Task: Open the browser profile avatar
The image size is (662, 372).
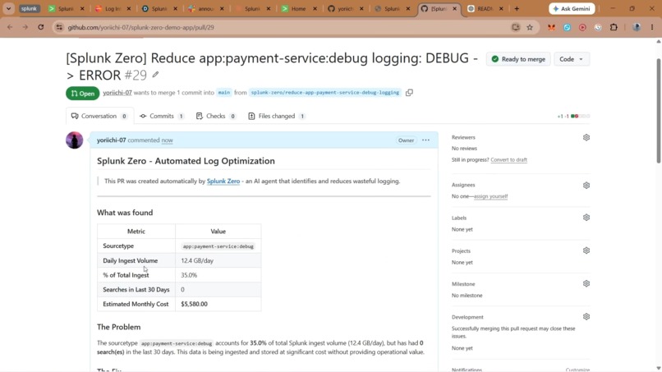Action: click(x=637, y=27)
